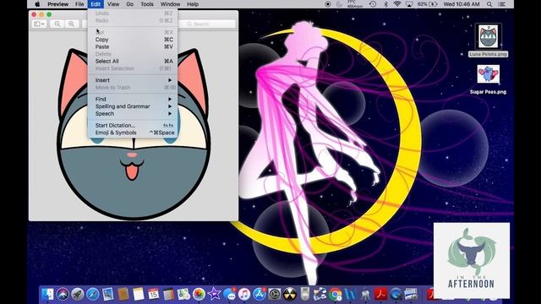This screenshot has width=541, height=304.
Task: Click the zoom out magnifier in Preview toolbar
Action: 57,24
